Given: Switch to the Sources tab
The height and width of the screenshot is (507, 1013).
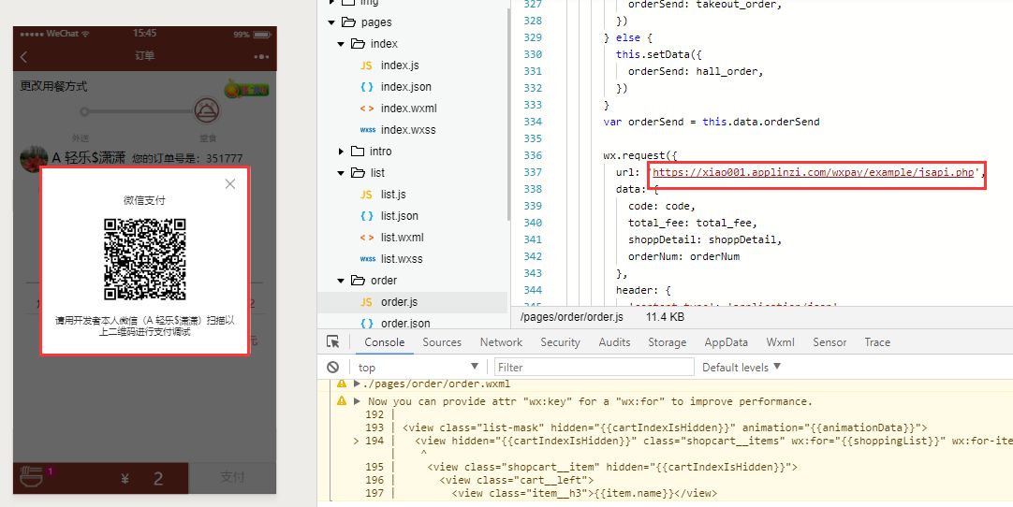Looking at the screenshot, I should [x=442, y=342].
